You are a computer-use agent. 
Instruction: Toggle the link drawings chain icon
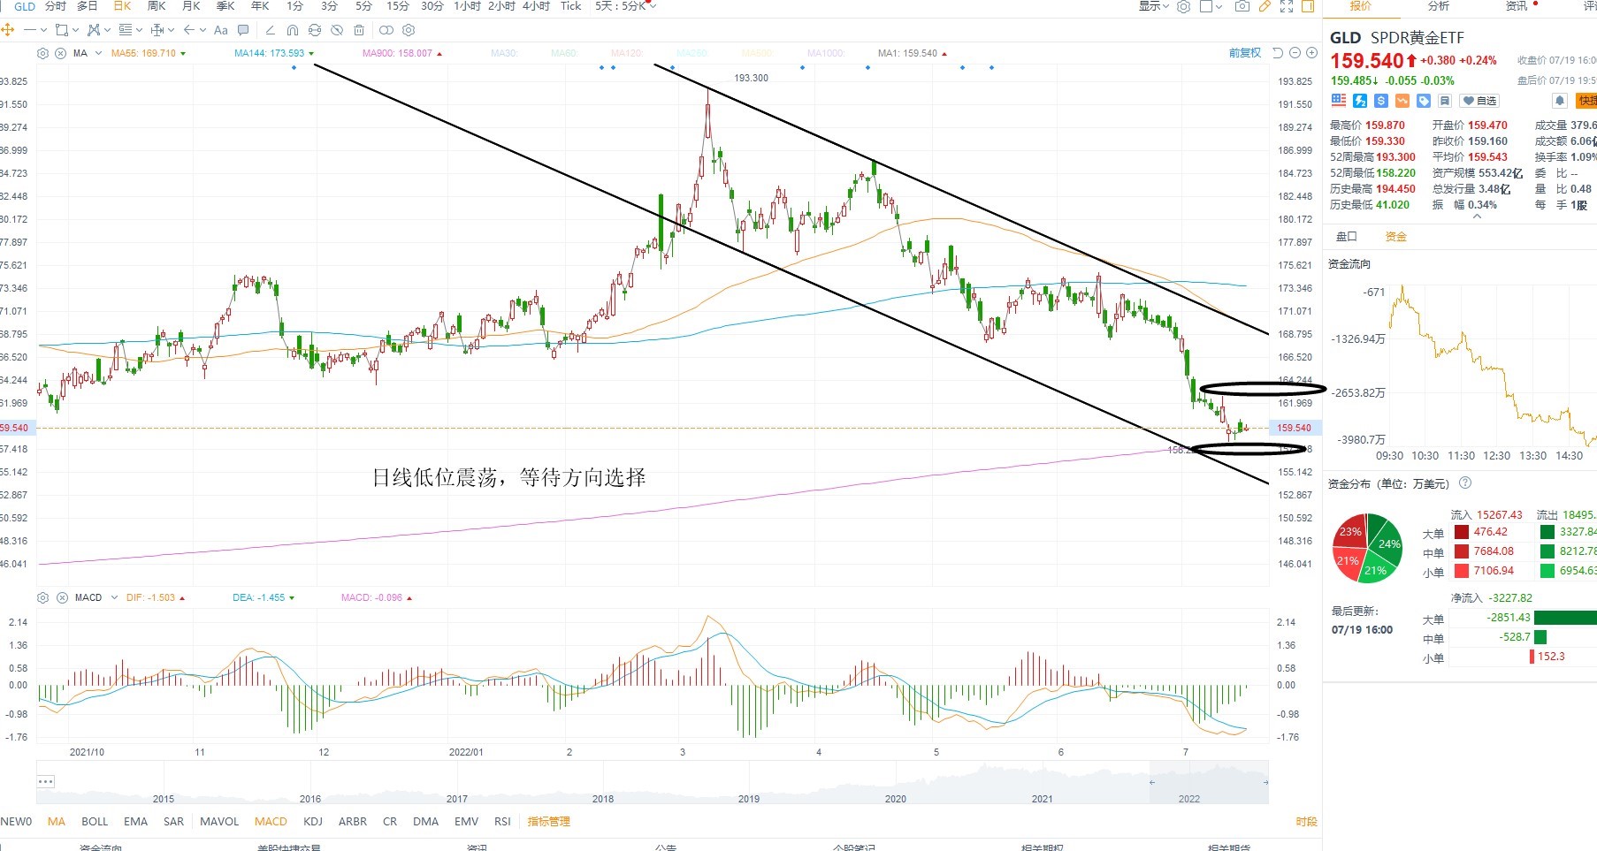(386, 30)
